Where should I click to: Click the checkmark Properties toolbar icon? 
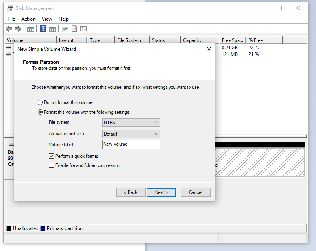point(74,29)
